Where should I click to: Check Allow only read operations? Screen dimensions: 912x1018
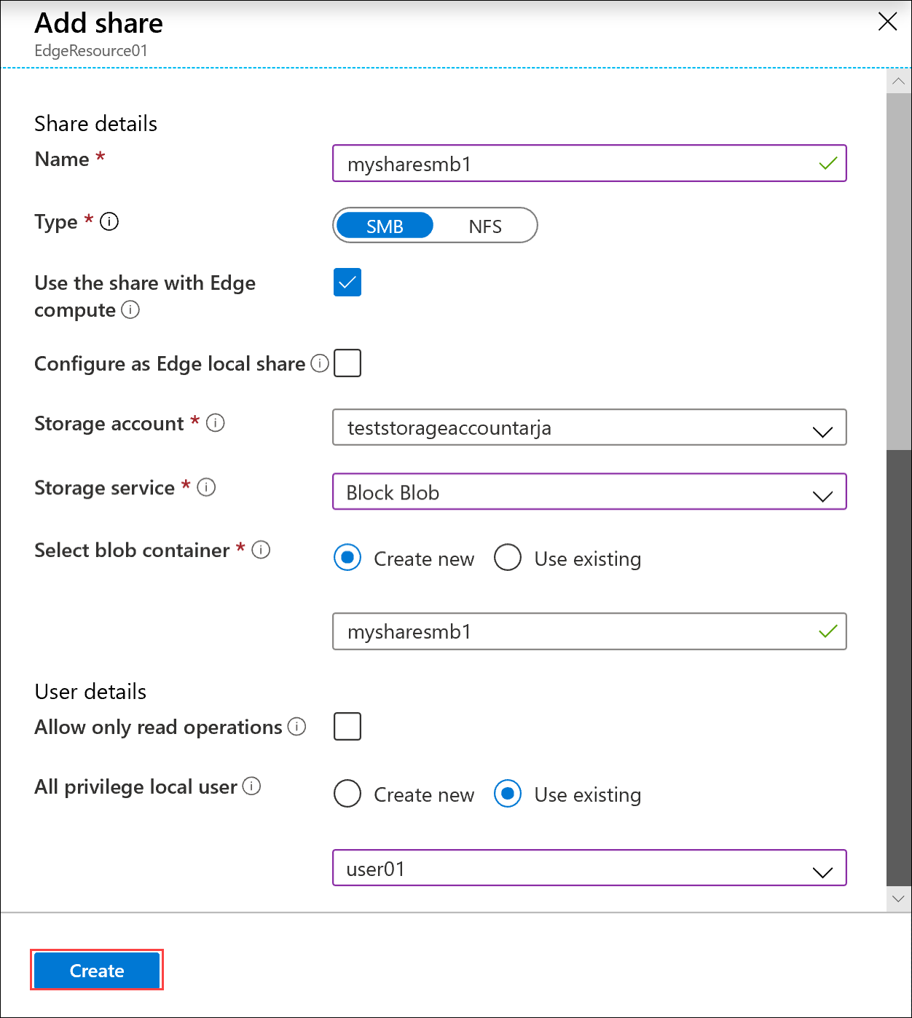(x=347, y=726)
